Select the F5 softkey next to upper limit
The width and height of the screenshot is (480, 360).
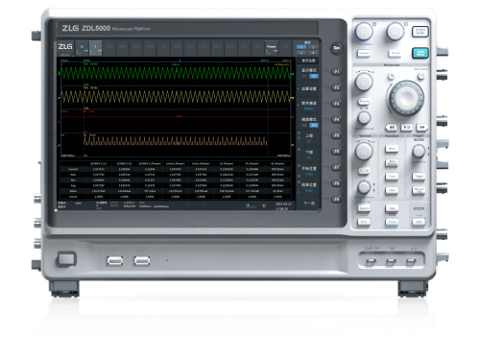tap(336, 135)
